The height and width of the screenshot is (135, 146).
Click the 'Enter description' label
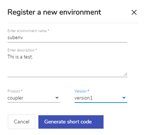point(22,50)
